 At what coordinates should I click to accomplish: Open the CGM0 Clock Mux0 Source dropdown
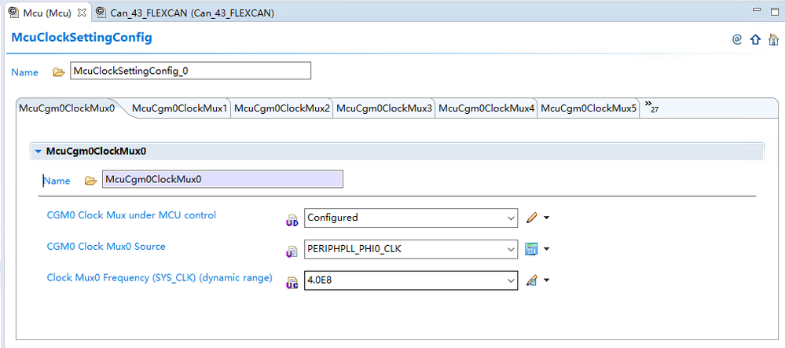[509, 249]
